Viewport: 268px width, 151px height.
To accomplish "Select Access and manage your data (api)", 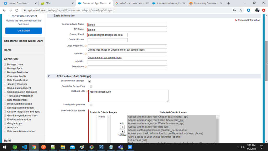I will 149,127.
